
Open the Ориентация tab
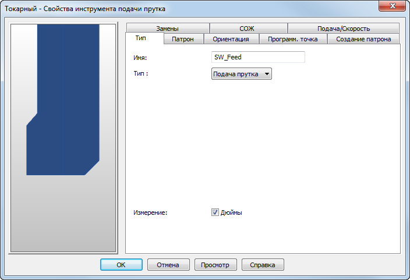click(231, 39)
